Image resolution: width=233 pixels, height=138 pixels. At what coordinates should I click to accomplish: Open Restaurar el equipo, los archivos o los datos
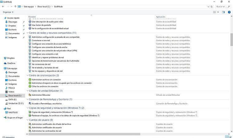pyautogui.click(x=66, y=116)
